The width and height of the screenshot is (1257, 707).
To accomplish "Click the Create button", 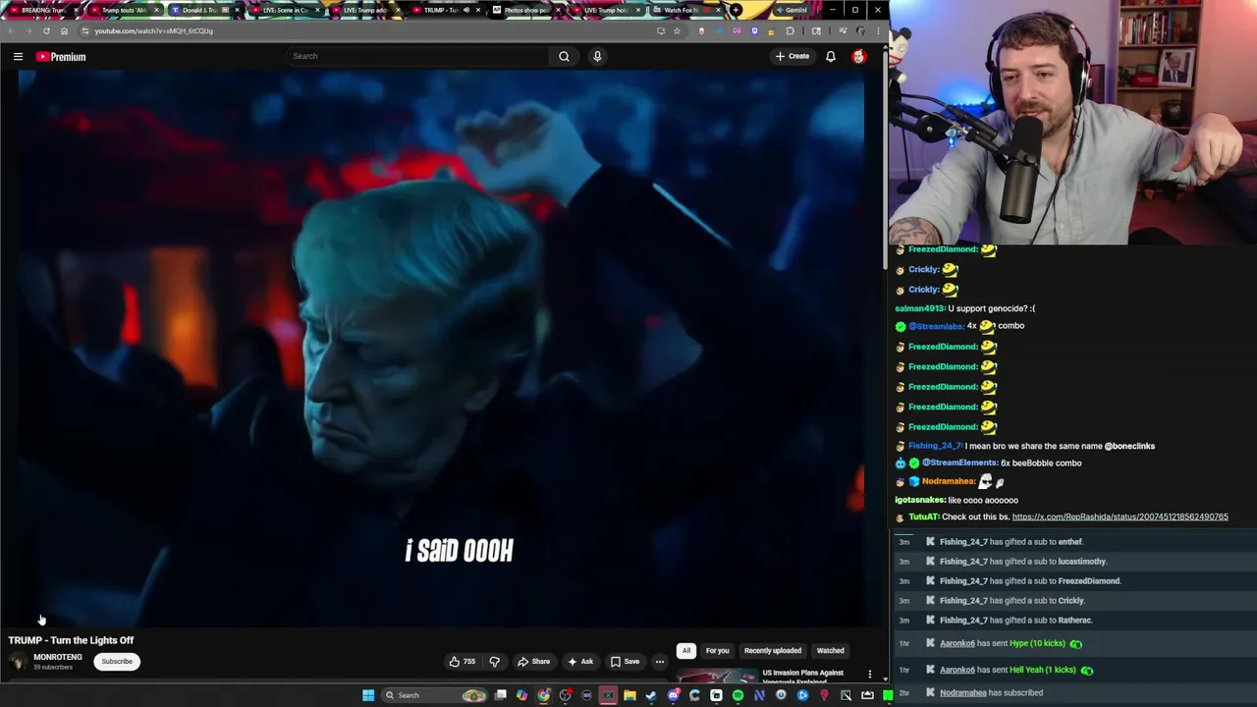I will [792, 56].
